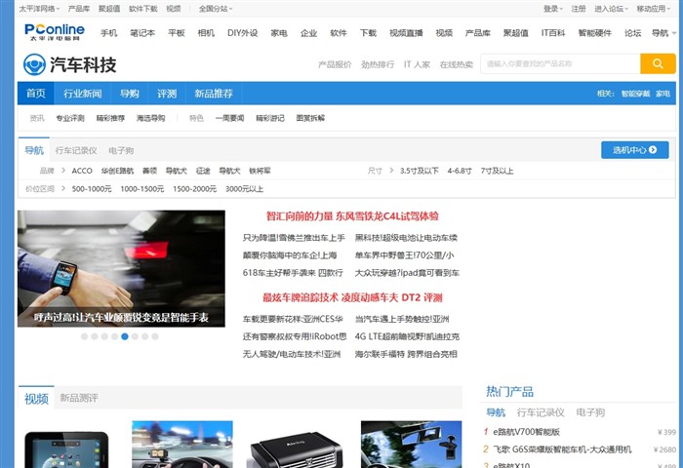Viewport: 683px width, 468px height.
Task: Click 图赏拆解 sub-navigation link
Action: point(310,118)
